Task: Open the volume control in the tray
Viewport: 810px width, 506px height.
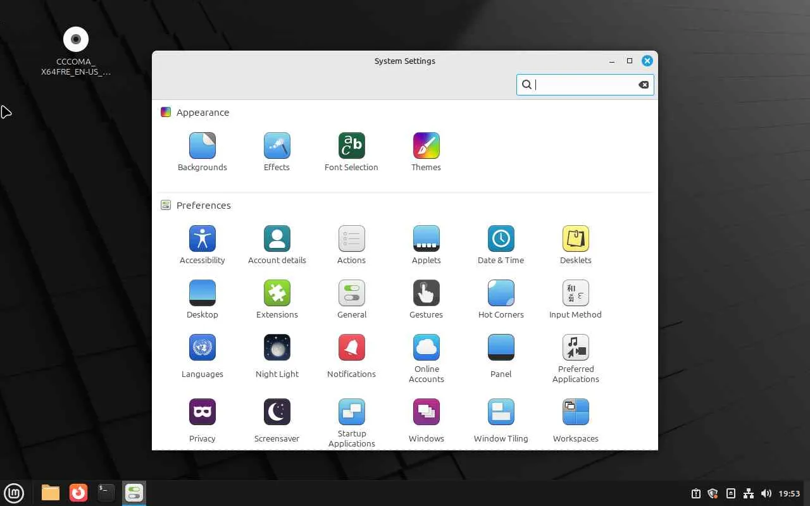Action: [x=766, y=493]
